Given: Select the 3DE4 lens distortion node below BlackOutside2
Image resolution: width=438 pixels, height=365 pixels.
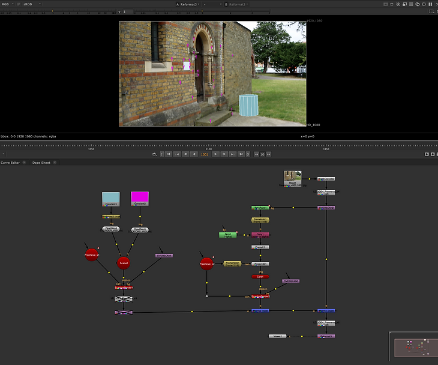Looking at the screenshot, I should [326, 192].
